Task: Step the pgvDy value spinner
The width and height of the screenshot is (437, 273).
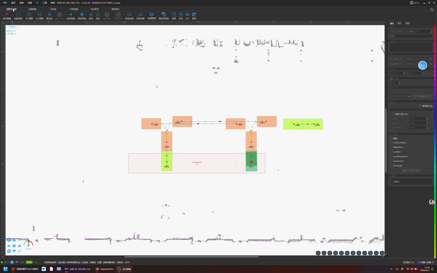Action: coord(427,123)
